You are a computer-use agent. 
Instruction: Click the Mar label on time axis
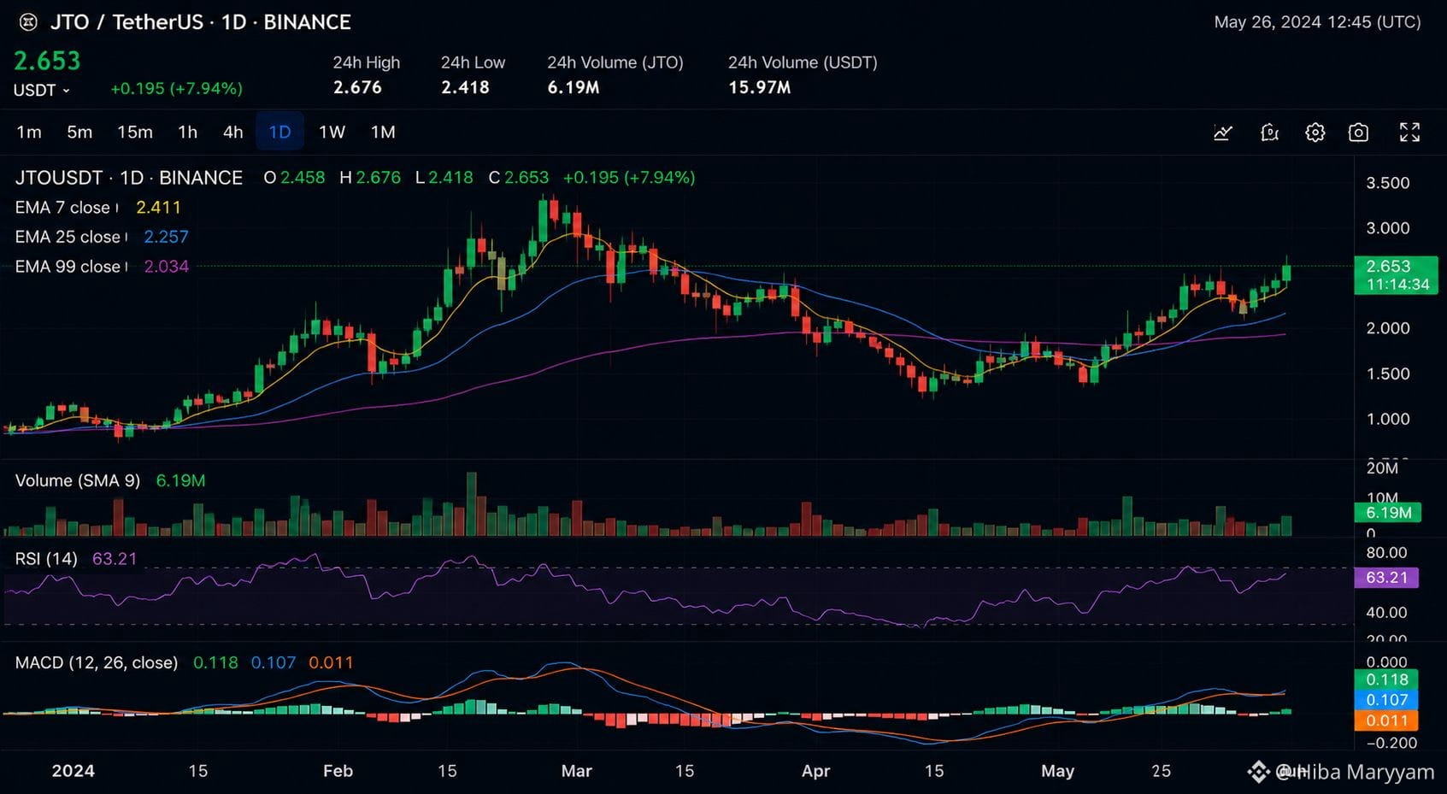576,771
